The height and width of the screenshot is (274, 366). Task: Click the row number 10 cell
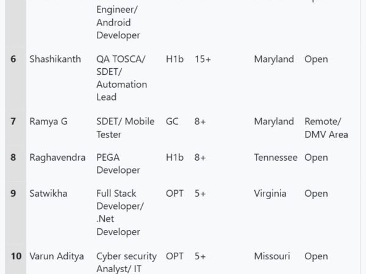pyautogui.click(x=16, y=256)
